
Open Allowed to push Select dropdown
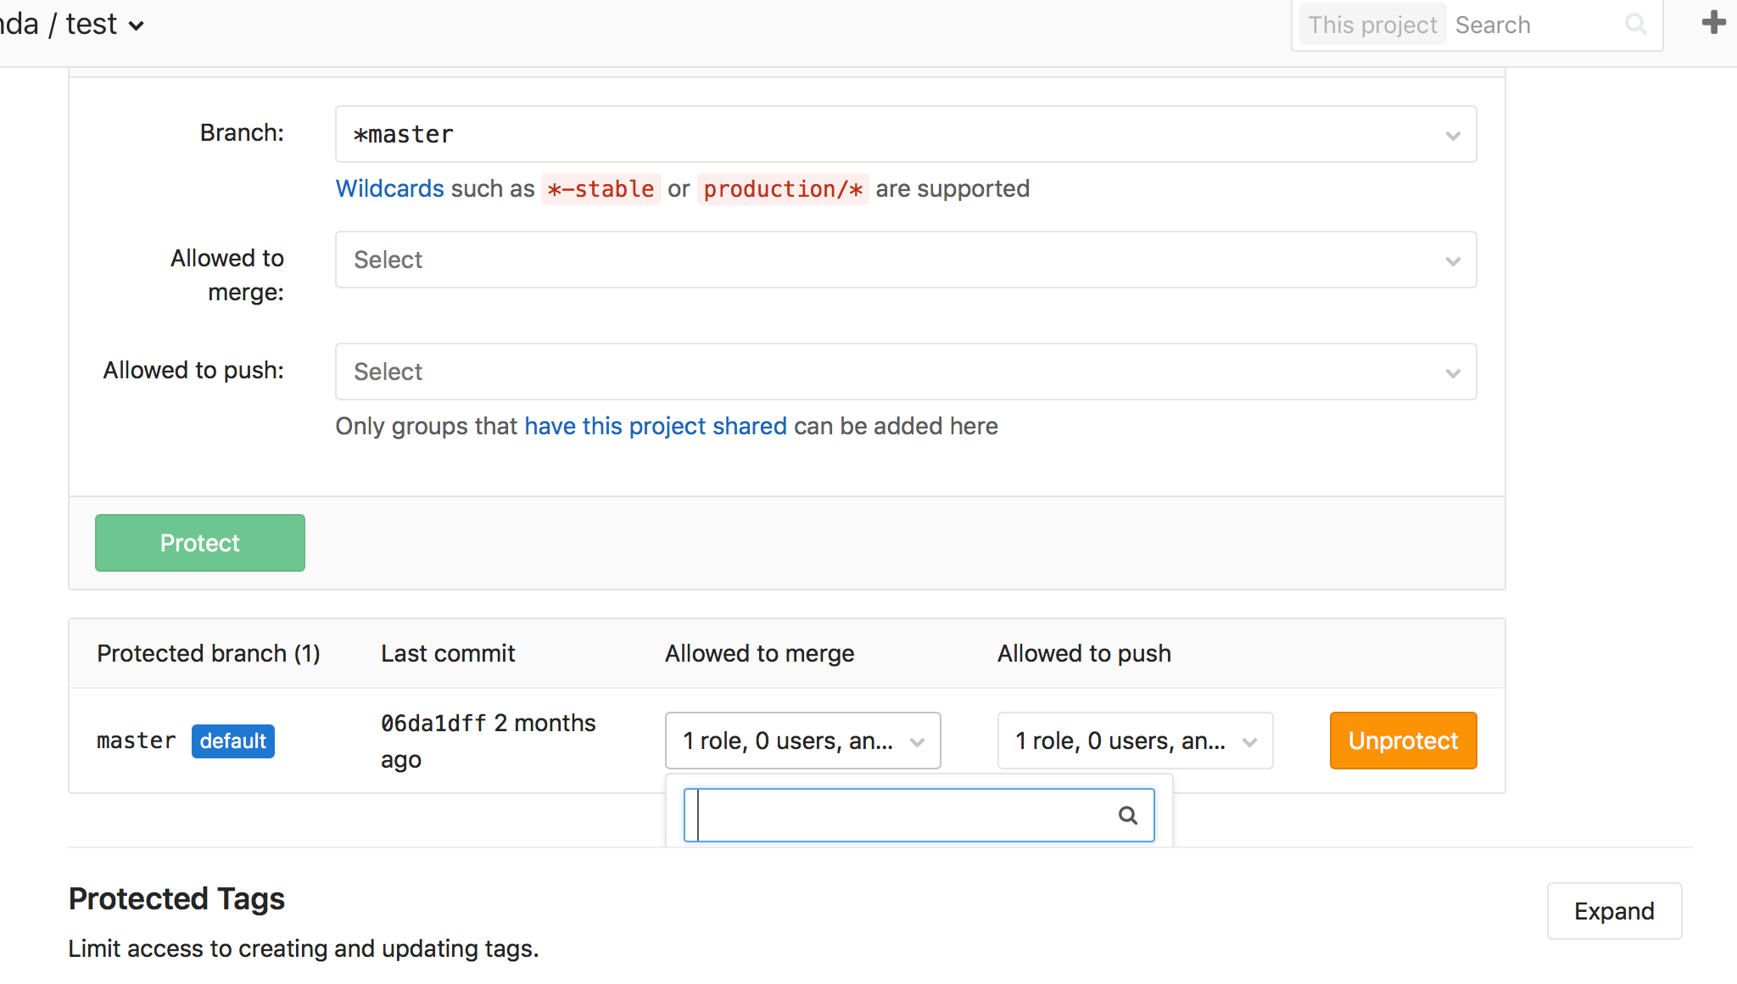[905, 372]
